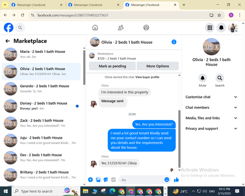This screenshot has height=196, width=245.
Task: Mute this chat with bell icon
Action: click(202, 78)
